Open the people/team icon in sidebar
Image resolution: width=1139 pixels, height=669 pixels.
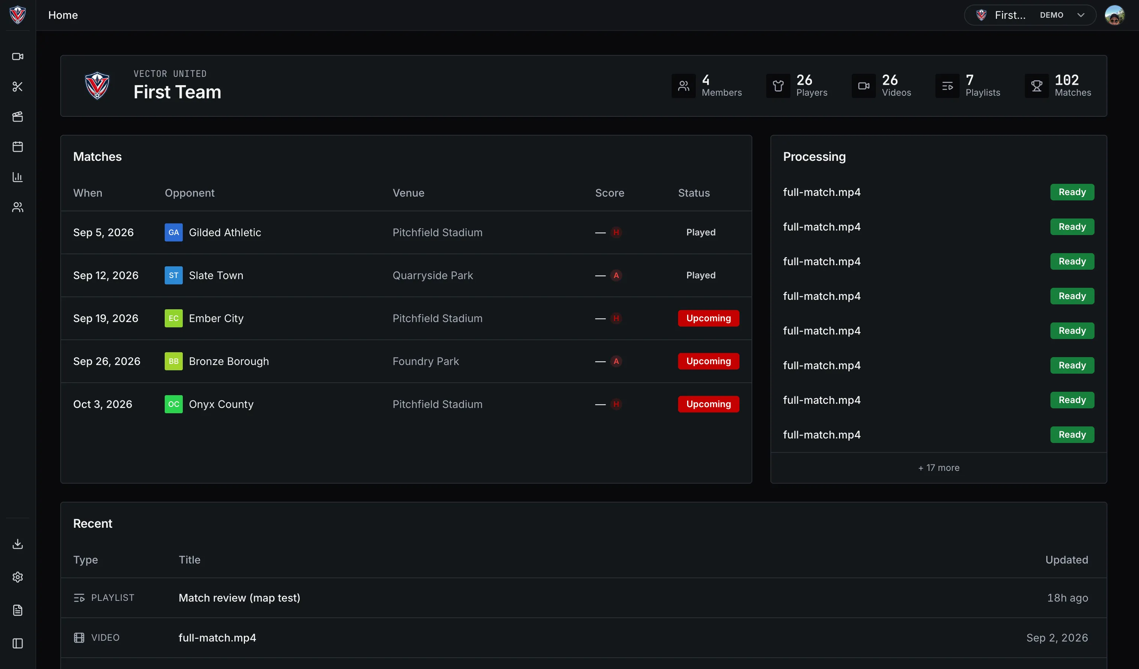click(x=18, y=207)
